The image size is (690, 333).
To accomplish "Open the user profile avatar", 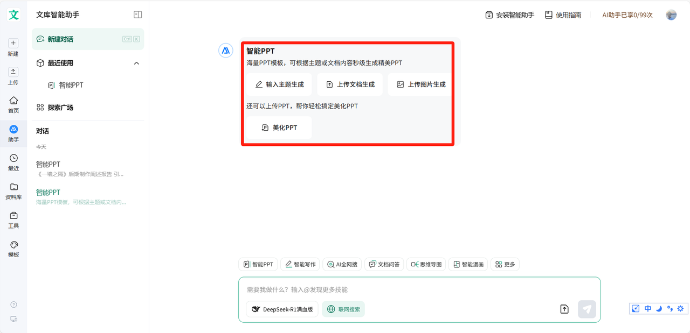I will 671,15.
